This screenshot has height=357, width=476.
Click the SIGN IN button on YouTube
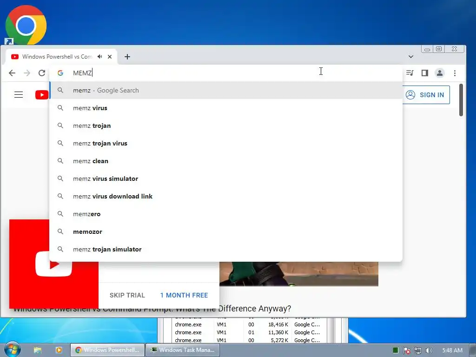426,95
